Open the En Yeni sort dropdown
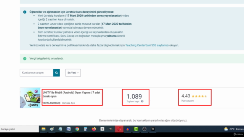The image size is (244, 137). pos(73,73)
